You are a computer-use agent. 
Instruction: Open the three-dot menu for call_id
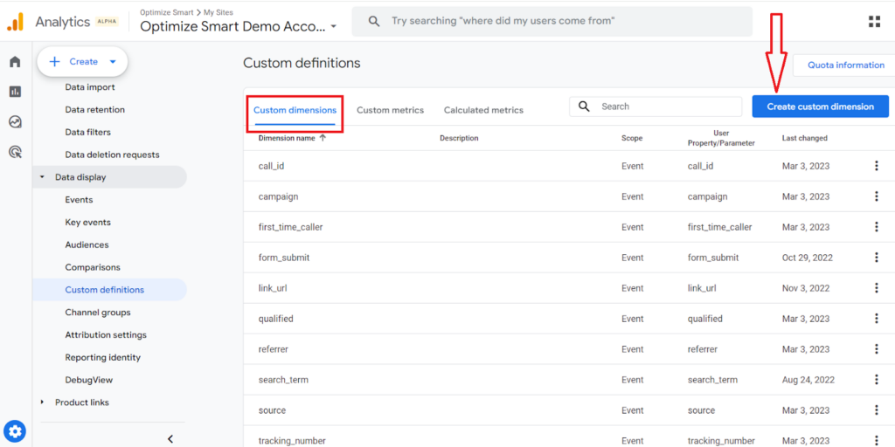click(x=876, y=166)
